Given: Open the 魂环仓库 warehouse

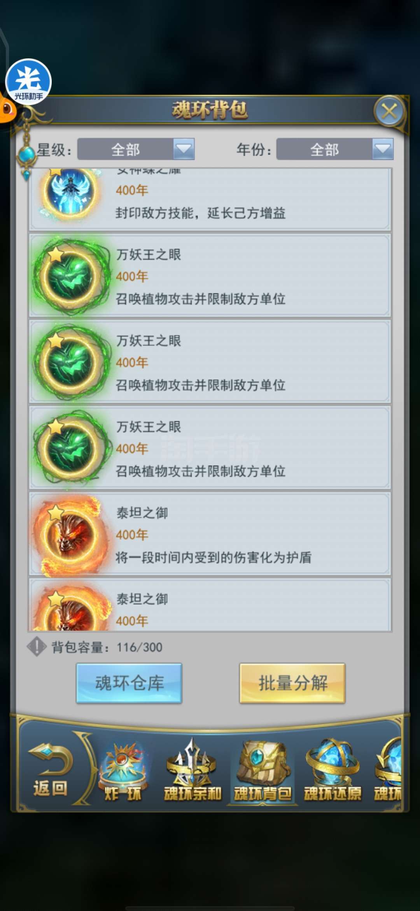Looking at the screenshot, I should [x=129, y=683].
